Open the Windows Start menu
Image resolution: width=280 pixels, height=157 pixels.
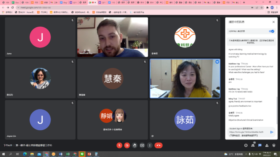click(3, 154)
